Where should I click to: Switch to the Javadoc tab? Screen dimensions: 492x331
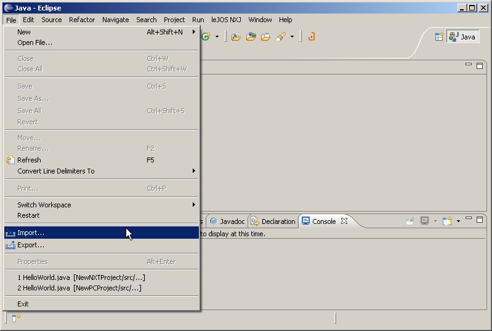(x=227, y=221)
